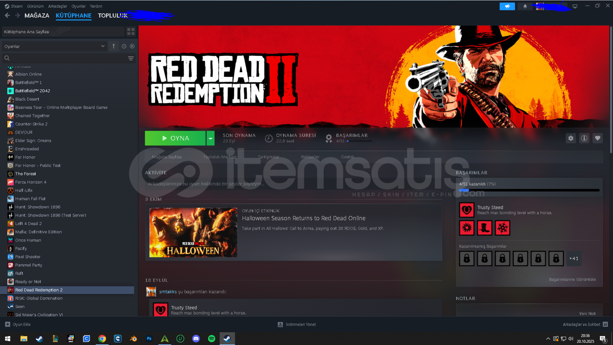The image size is (613, 345).
Task: Open the +41 more locked achievements
Action: [574, 258]
